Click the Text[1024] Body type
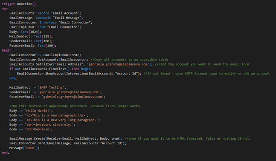This screenshot has height=161, width=276. [31, 32]
